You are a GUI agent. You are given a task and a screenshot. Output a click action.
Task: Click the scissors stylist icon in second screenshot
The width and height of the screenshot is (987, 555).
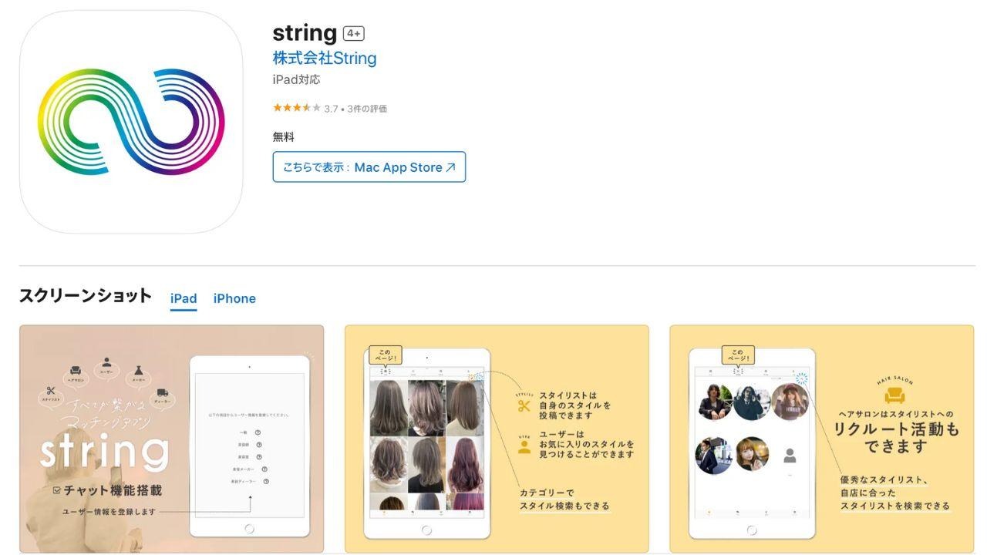click(524, 405)
